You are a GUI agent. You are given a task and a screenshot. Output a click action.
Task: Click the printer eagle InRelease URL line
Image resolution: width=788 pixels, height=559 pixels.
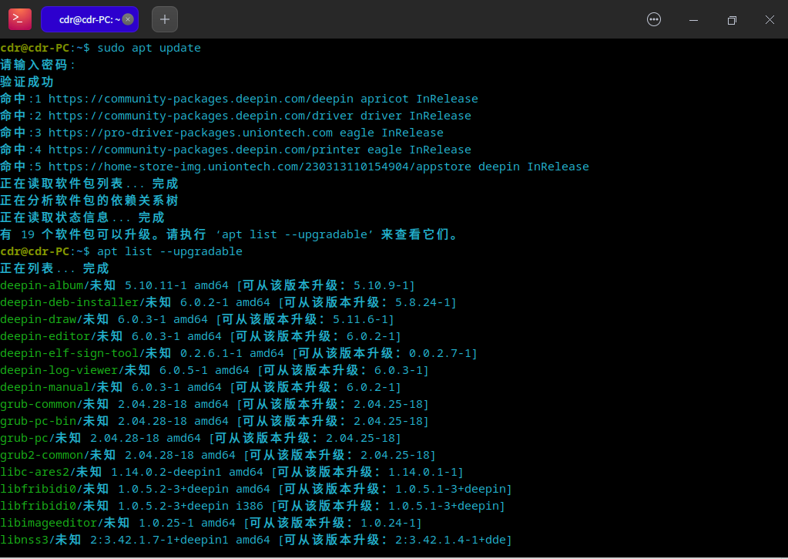[236, 150]
